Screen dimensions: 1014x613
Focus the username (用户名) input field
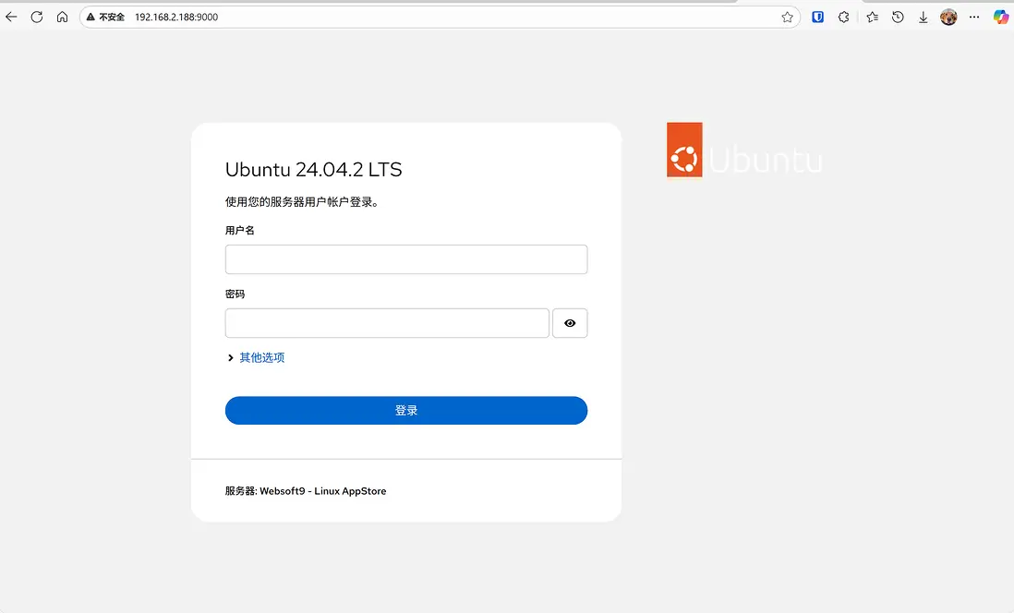pos(406,259)
